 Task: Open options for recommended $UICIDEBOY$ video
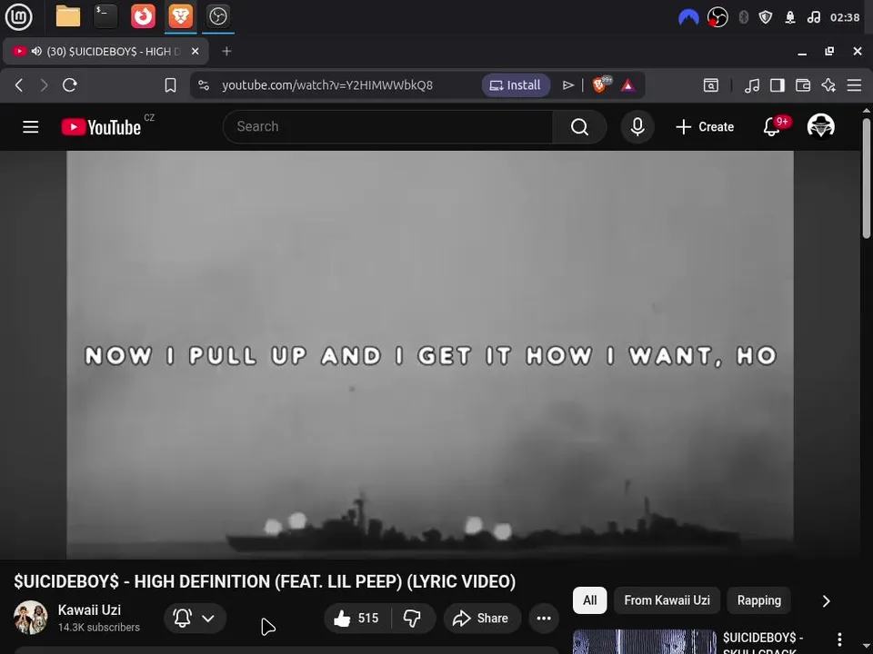point(839,639)
